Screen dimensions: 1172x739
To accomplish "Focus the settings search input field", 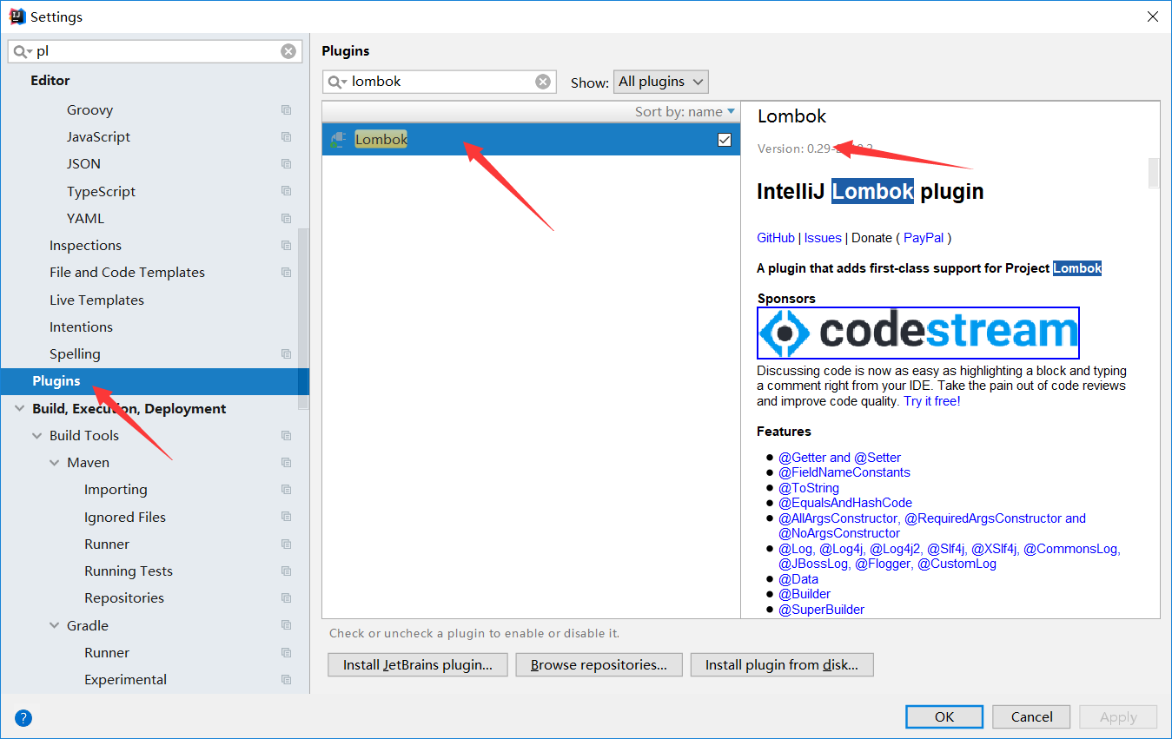I will pyautogui.click(x=156, y=51).
